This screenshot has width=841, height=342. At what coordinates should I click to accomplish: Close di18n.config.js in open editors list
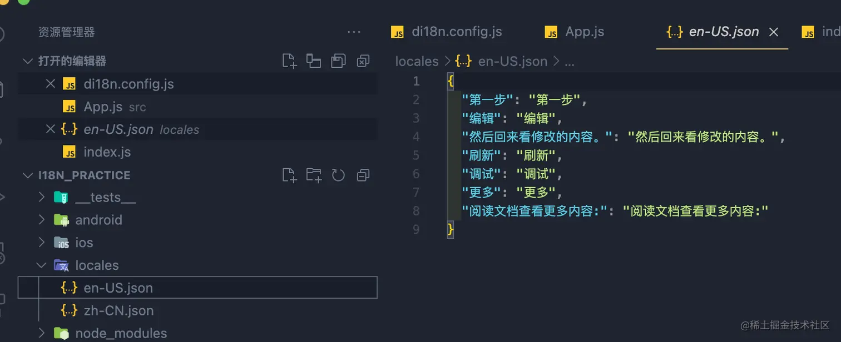click(50, 84)
